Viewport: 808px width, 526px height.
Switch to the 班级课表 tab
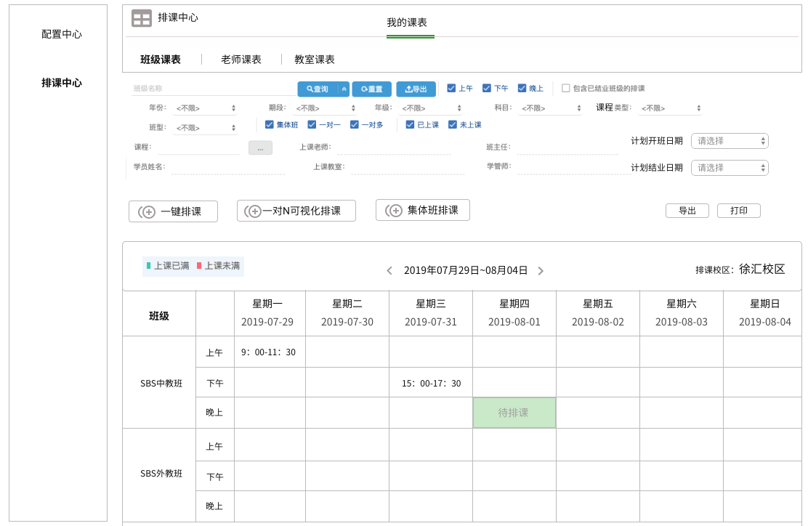coord(161,60)
